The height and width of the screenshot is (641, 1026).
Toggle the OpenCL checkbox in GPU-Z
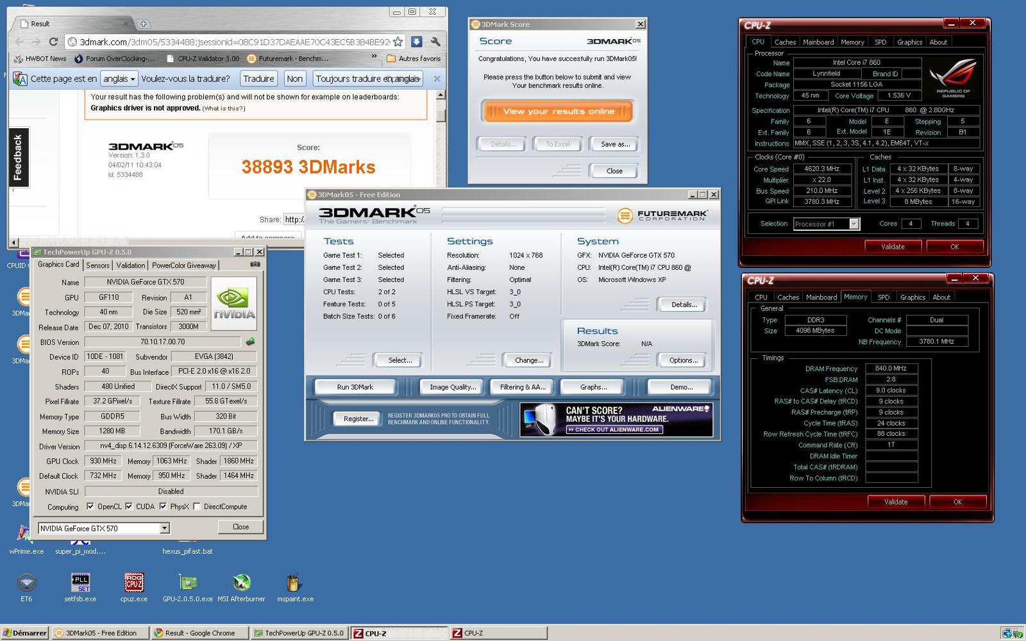click(x=90, y=506)
